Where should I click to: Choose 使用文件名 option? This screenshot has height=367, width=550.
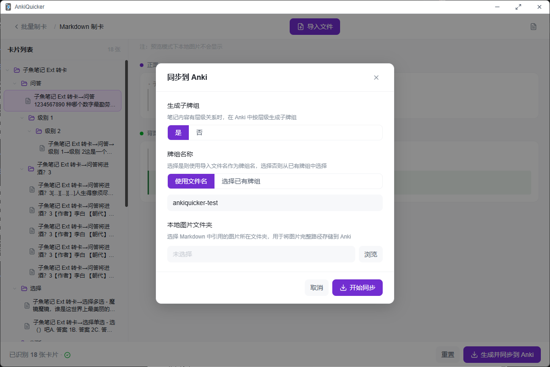[x=191, y=181]
